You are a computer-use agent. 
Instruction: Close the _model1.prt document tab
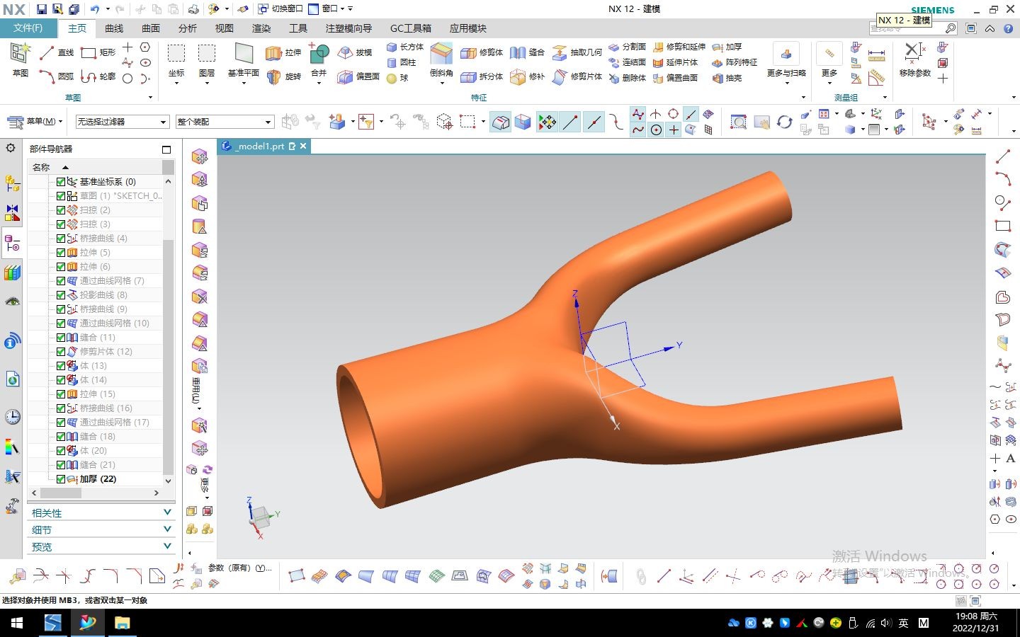pos(303,146)
